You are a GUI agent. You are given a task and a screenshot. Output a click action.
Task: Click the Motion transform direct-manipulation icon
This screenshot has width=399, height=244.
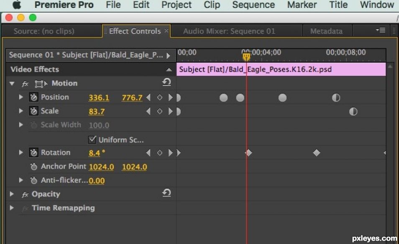pyautogui.click(x=41, y=84)
